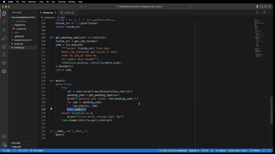Select worker.py in the explorer

coord(23,47)
